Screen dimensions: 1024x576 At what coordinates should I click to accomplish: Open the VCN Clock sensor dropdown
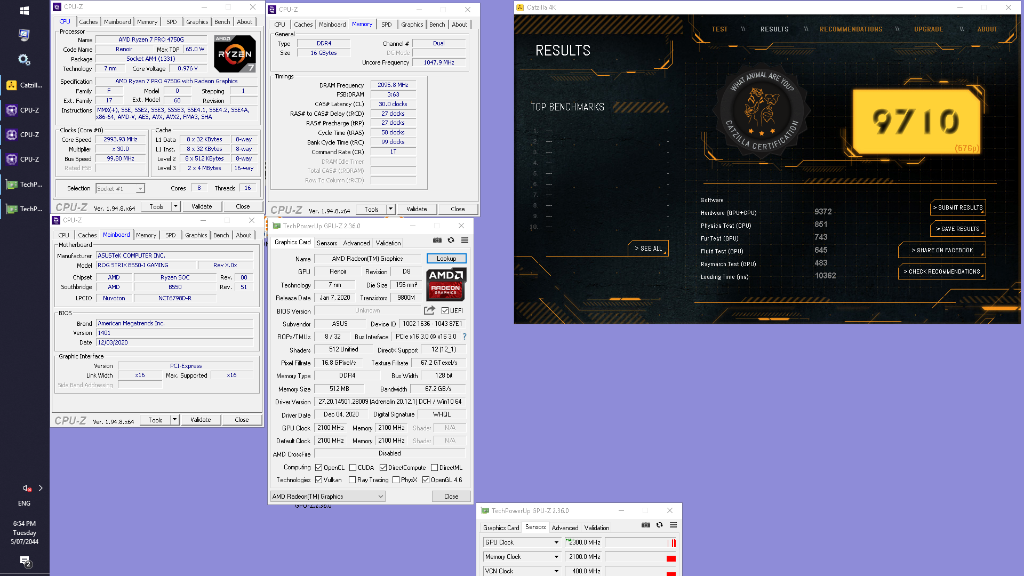522,571
